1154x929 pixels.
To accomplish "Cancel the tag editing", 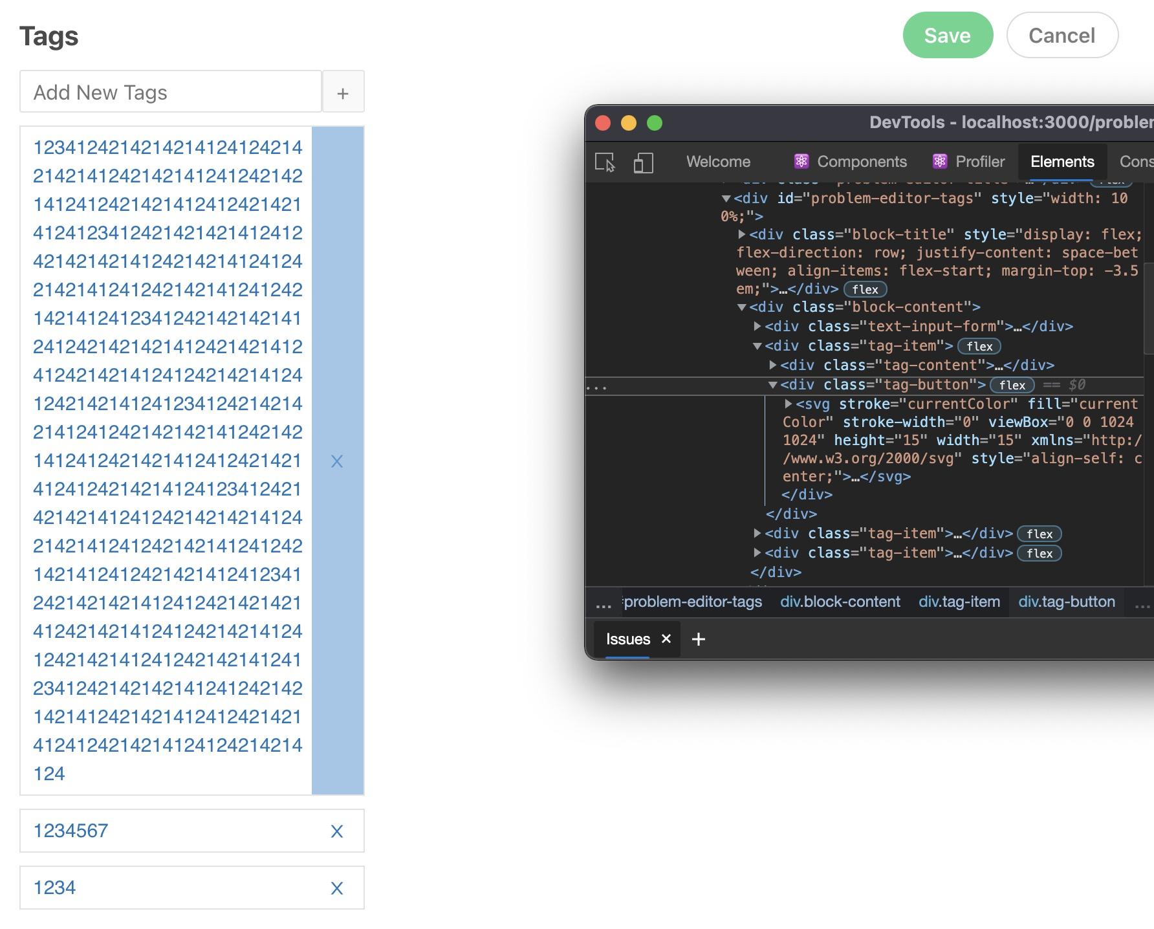I will click(1062, 35).
